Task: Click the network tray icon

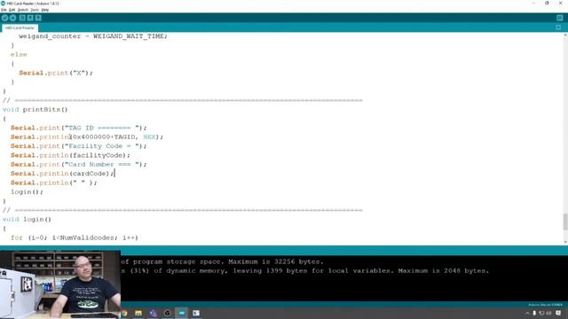Action: pyautogui.click(x=541, y=313)
